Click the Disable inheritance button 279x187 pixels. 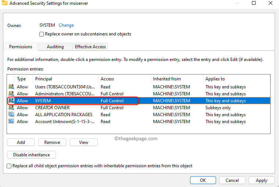pyautogui.click(x=31, y=154)
